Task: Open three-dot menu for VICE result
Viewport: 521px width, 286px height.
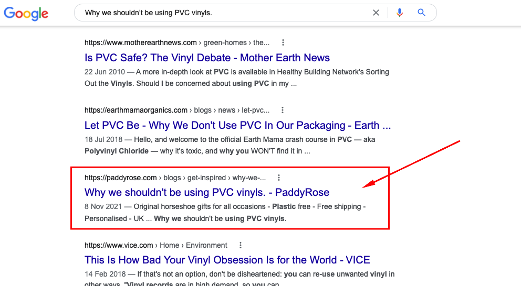Action: pyautogui.click(x=241, y=245)
